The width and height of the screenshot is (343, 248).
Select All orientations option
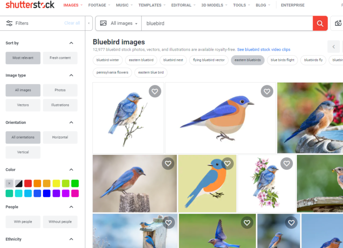(x=23, y=137)
